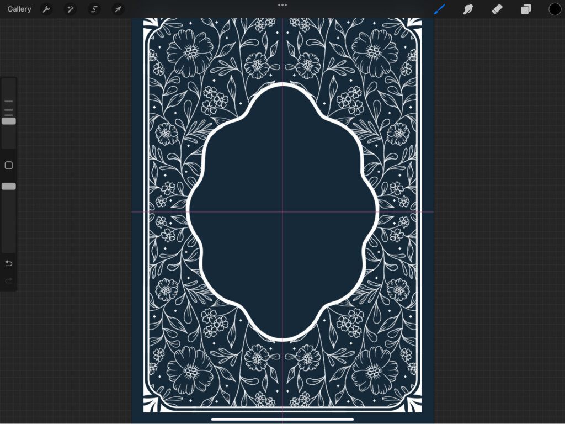The width and height of the screenshot is (565, 424).
Task: Tap where the symmetry guide lines intersect
Action: [x=282, y=211]
